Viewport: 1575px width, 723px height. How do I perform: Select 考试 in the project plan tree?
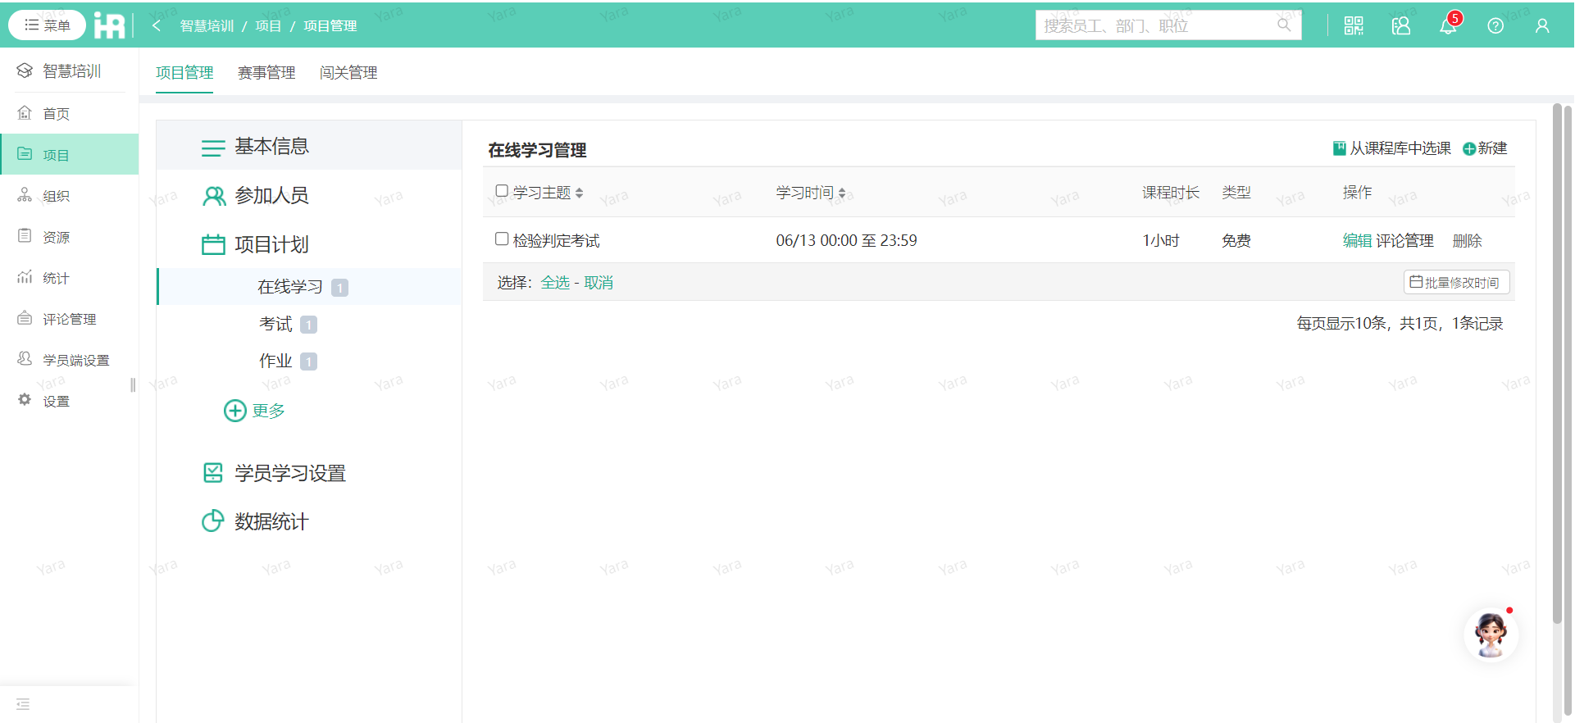276,324
